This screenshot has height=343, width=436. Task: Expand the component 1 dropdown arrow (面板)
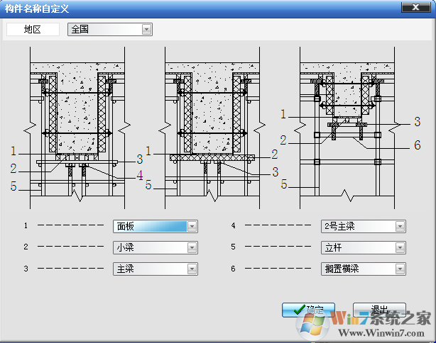click(192, 227)
